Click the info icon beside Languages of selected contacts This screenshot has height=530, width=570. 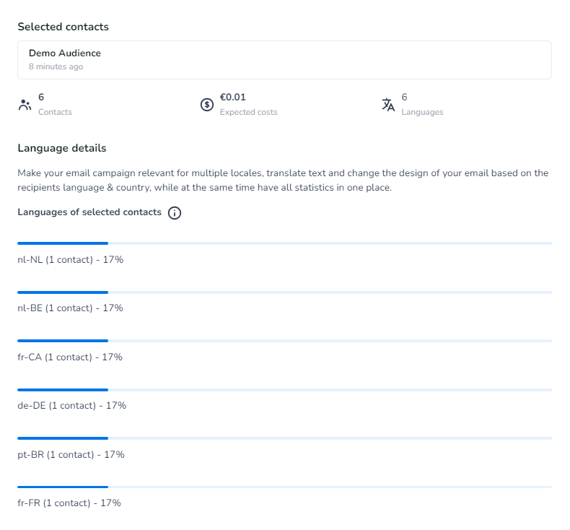tap(174, 213)
